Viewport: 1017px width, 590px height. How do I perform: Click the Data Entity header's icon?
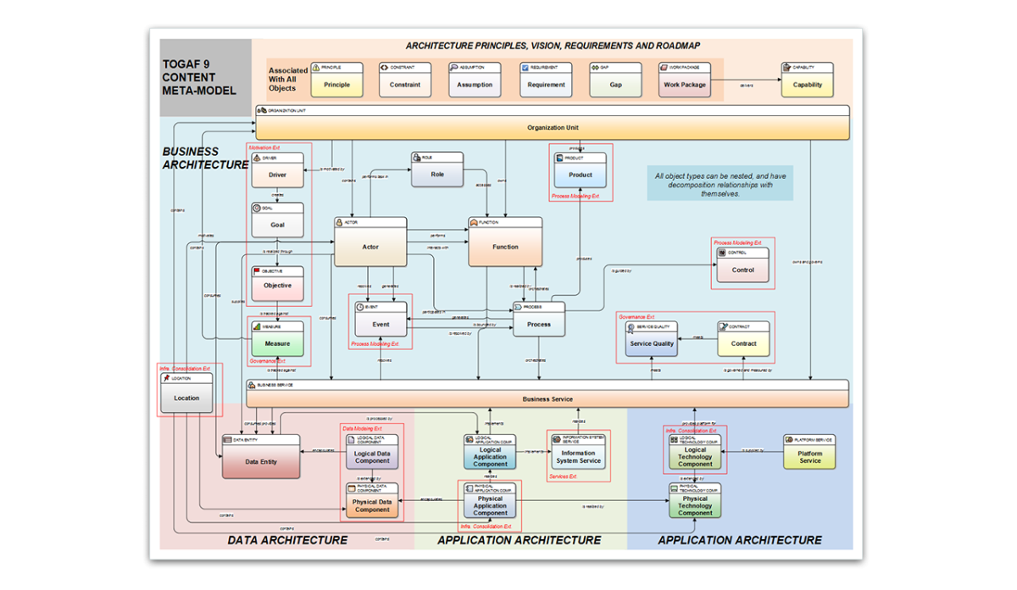228,440
